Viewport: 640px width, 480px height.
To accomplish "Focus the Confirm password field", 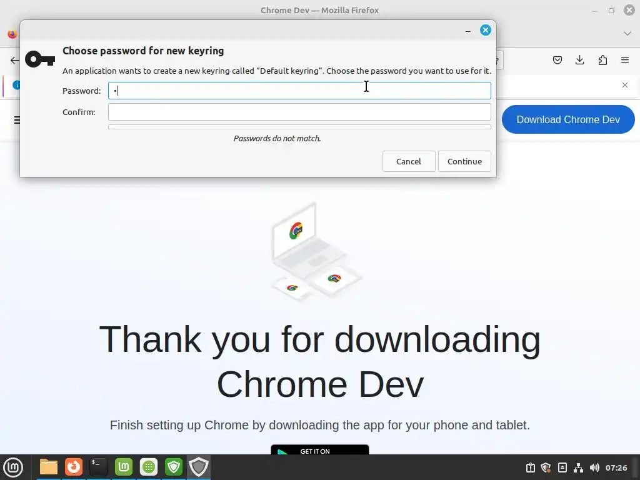I will pyautogui.click(x=299, y=112).
